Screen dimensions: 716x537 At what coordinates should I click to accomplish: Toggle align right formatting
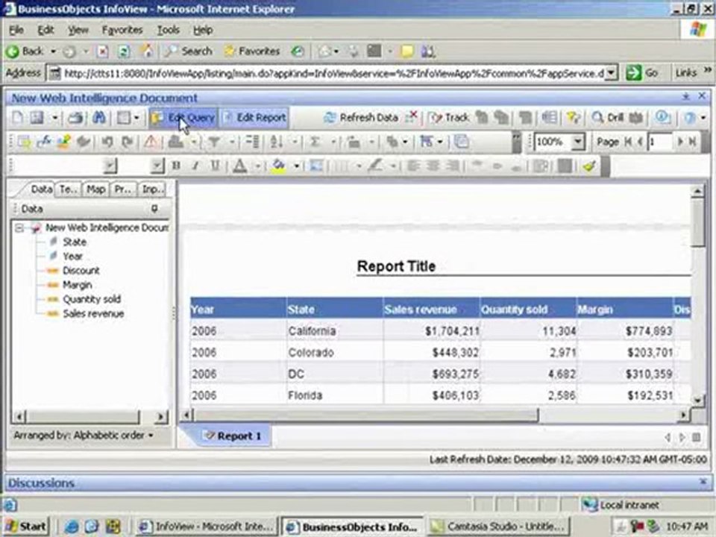452,166
